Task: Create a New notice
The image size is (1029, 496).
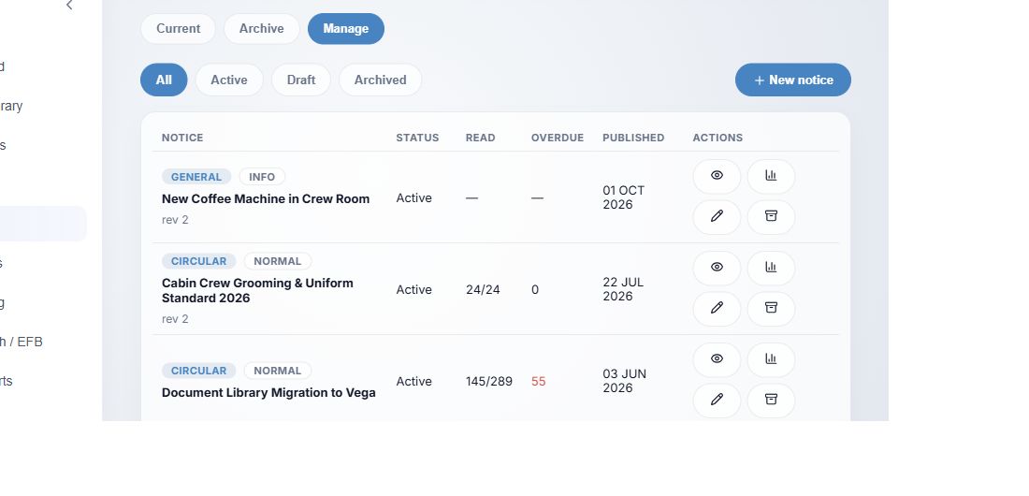Action: pos(792,80)
